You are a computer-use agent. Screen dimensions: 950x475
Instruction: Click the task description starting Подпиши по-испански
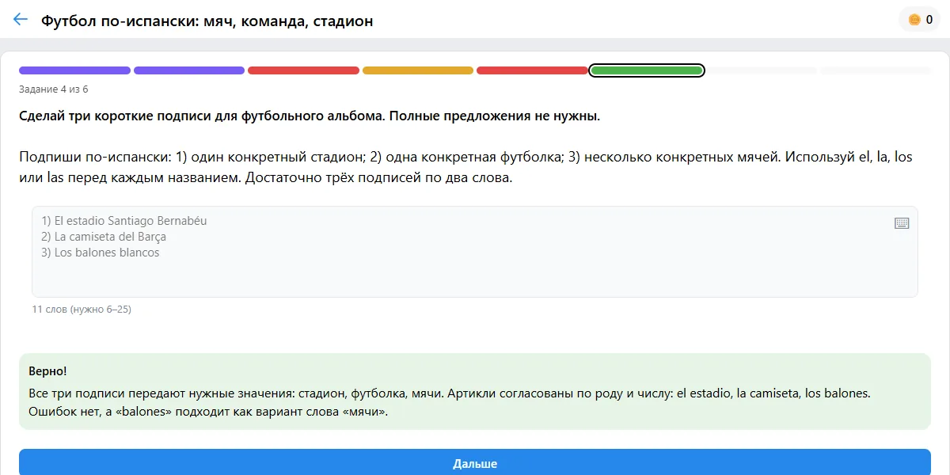click(x=465, y=167)
